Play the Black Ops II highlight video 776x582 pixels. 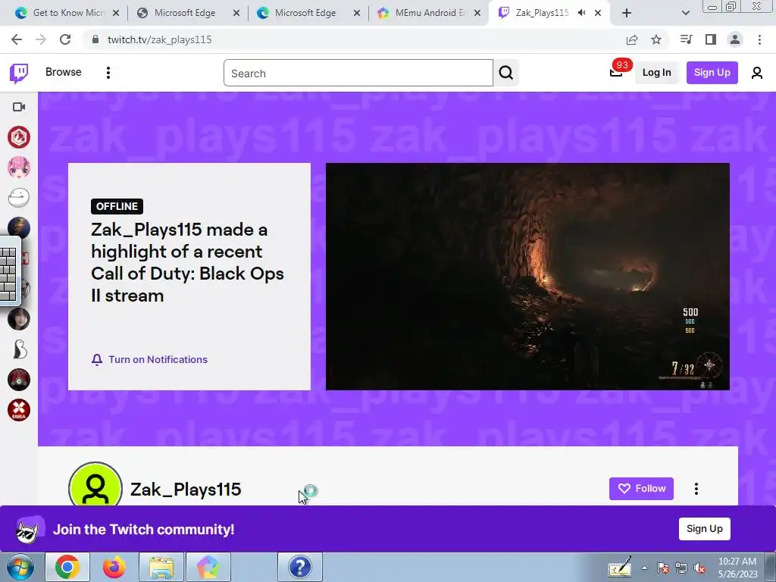pos(527,276)
